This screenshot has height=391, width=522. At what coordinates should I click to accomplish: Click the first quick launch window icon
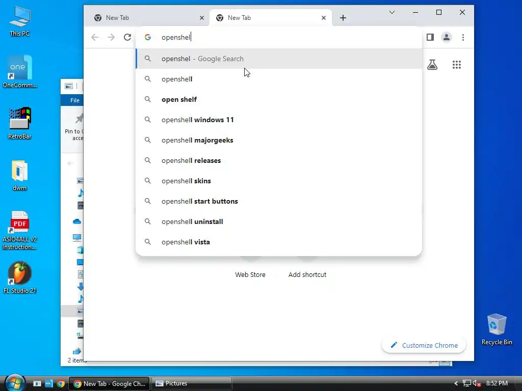tap(37, 384)
